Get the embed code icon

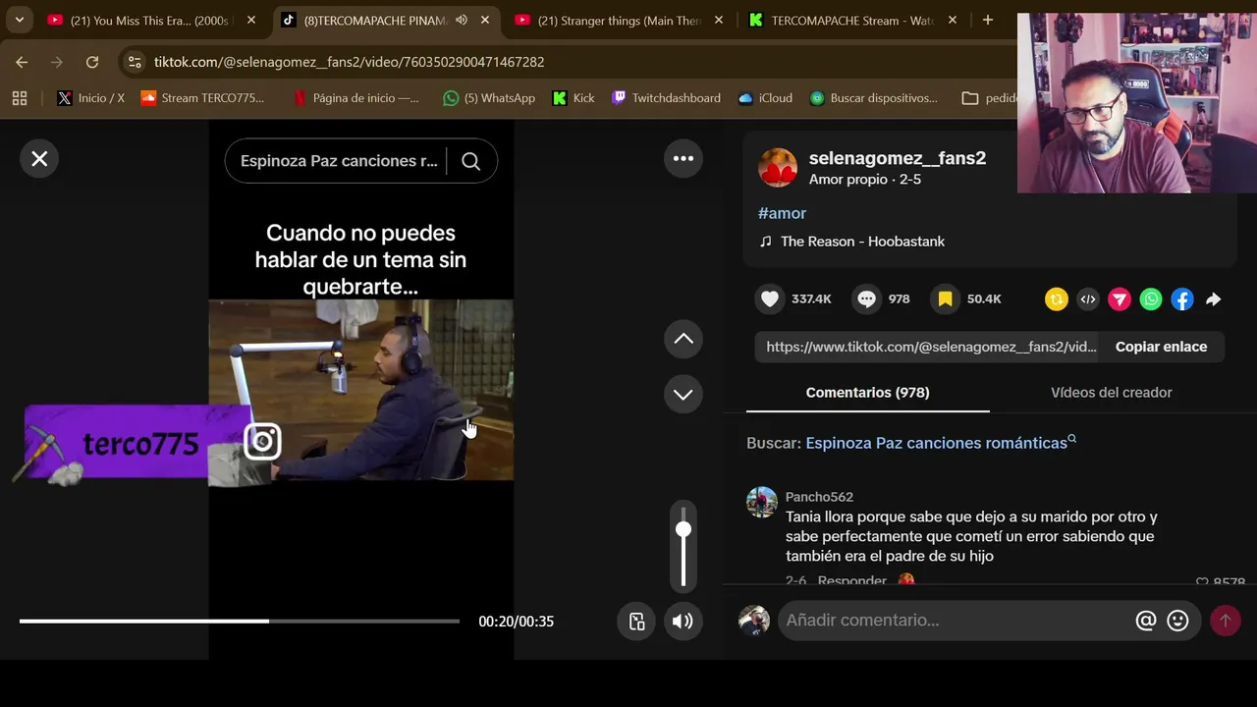pyautogui.click(x=1087, y=299)
